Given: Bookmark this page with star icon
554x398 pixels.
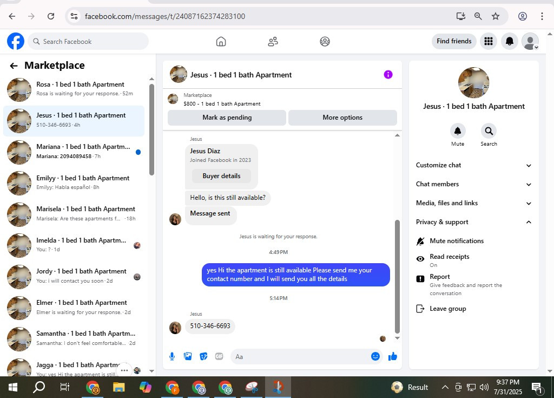Looking at the screenshot, I should (x=496, y=16).
